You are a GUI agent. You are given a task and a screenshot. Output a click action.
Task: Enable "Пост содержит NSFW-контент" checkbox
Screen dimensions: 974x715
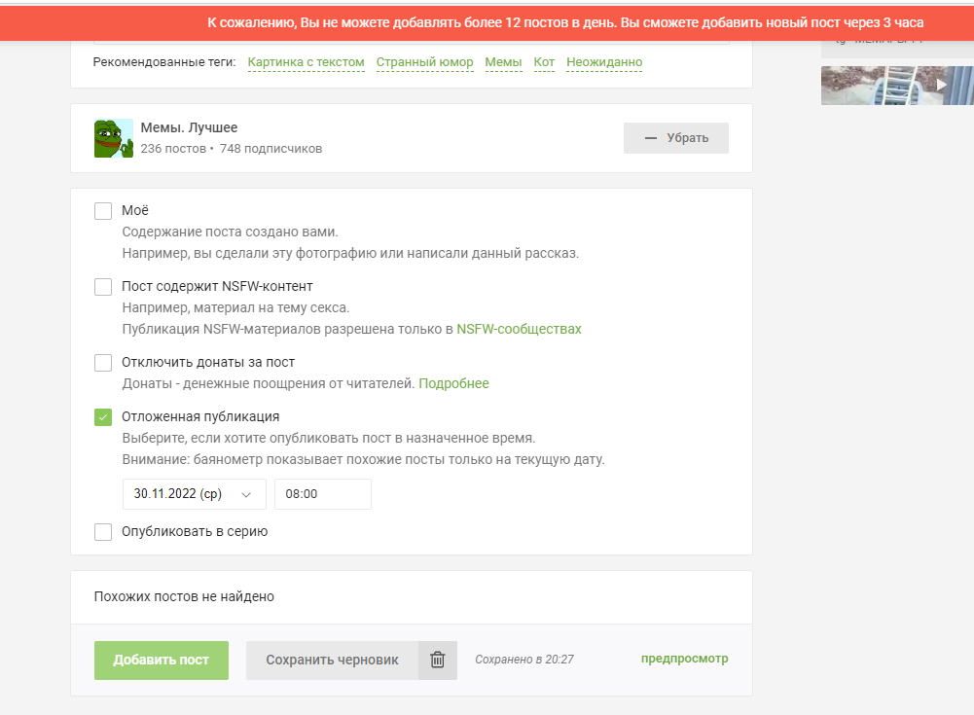103,287
